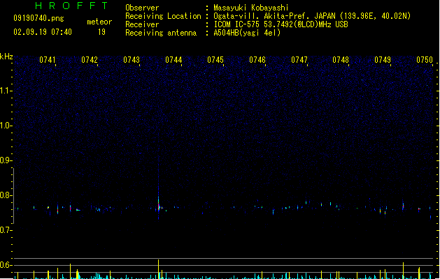Click the 0744 time marker
Viewport: 440px width, 279px height.
coord(173,60)
